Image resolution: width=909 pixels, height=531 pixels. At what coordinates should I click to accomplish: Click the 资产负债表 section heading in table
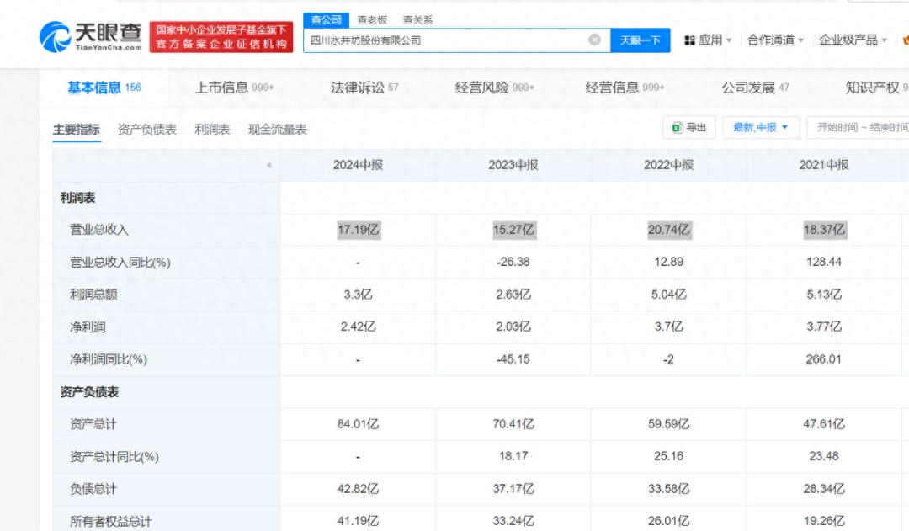pos(89,392)
